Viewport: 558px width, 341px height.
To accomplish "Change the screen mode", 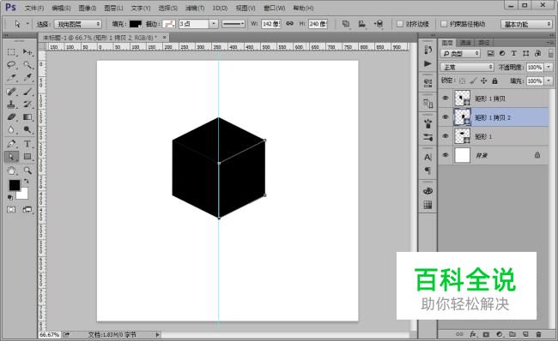I will point(27,210).
